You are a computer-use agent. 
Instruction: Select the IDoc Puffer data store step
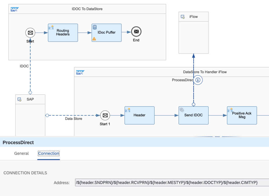pyautogui.click(x=107, y=33)
